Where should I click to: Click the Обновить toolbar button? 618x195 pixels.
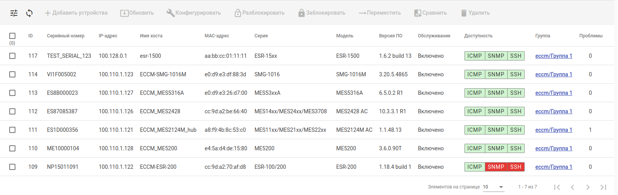coord(137,13)
